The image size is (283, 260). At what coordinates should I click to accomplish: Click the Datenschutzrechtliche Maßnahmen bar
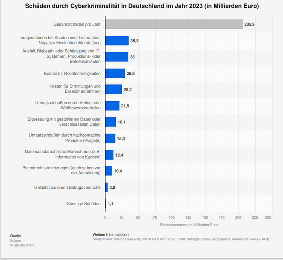tap(109, 155)
